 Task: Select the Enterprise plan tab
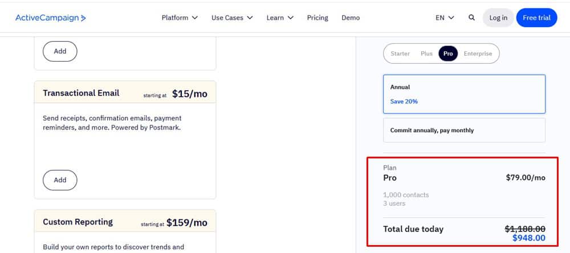click(x=478, y=54)
